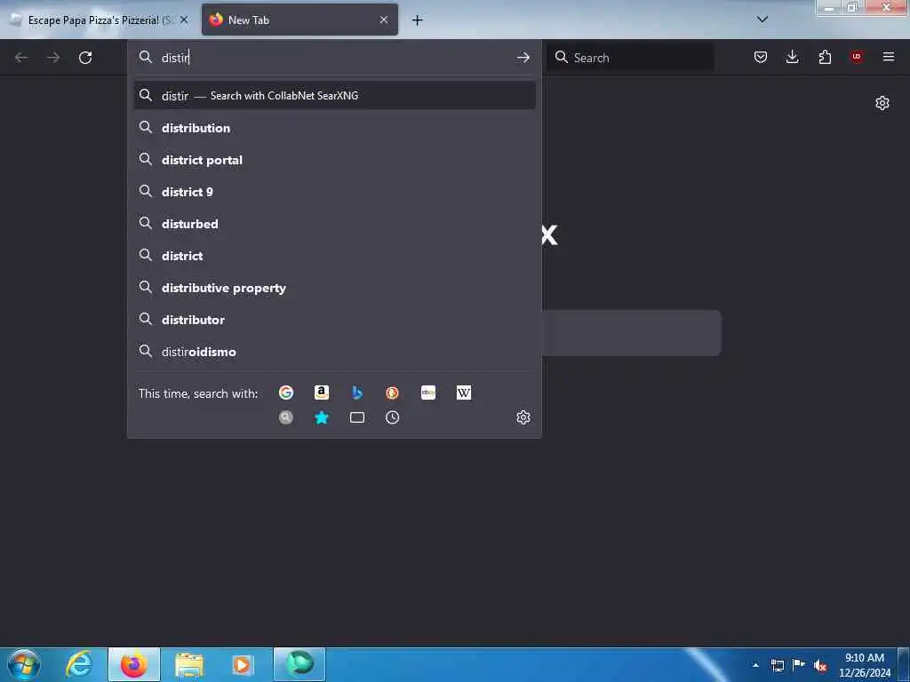Screen dimensions: 910x682
Task: Click the network tray icon
Action: [x=777, y=665]
